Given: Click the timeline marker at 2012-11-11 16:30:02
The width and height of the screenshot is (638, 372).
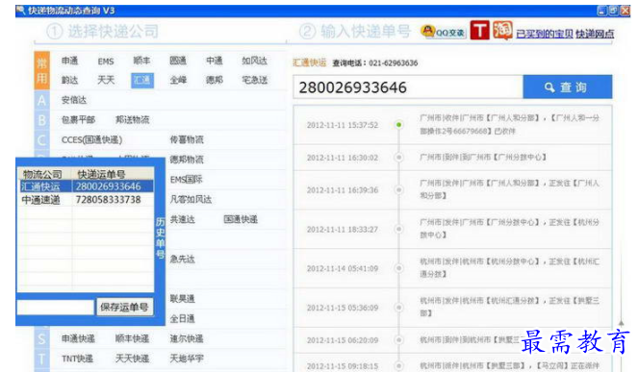Looking at the screenshot, I should pos(398,158).
